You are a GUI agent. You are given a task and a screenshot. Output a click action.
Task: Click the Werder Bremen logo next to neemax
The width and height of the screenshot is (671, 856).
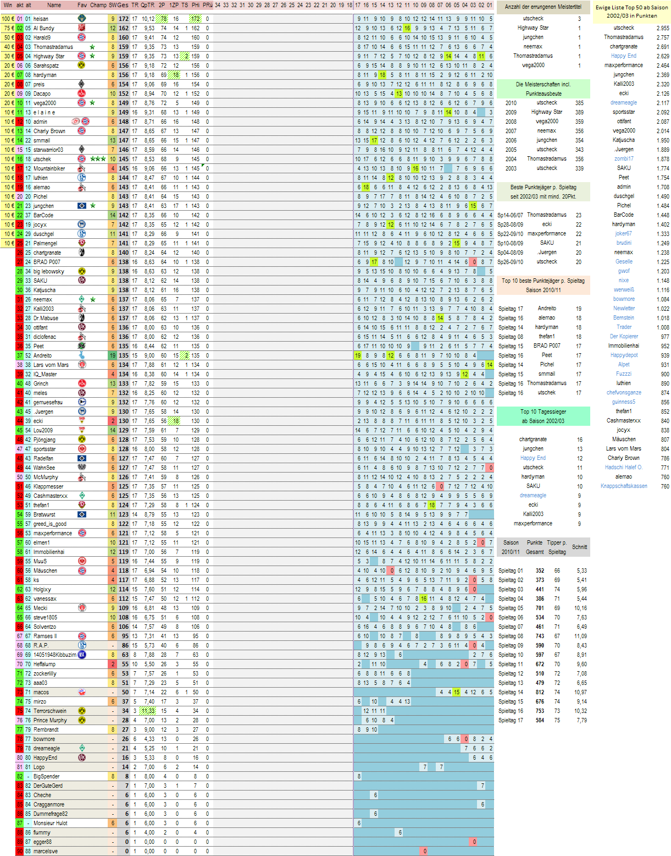(x=81, y=299)
